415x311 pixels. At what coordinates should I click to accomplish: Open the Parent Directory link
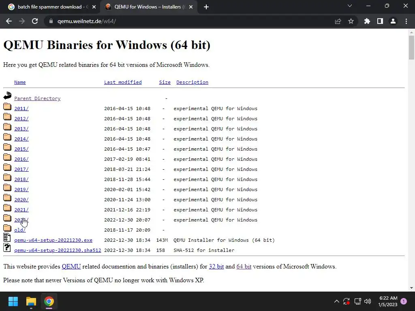[37, 98]
